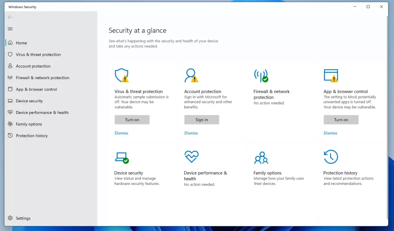Screen dimensions: 394x231
Task: Open the Device performance heart tile icon
Action: (x=192, y=156)
